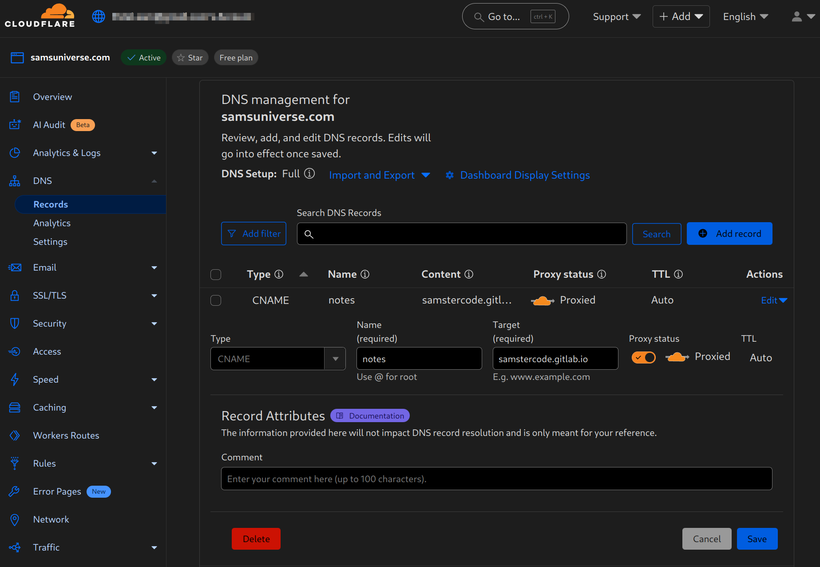Click the Dashboard Display Settings gear icon
The height and width of the screenshot is (567, 820).
point(450,176)
